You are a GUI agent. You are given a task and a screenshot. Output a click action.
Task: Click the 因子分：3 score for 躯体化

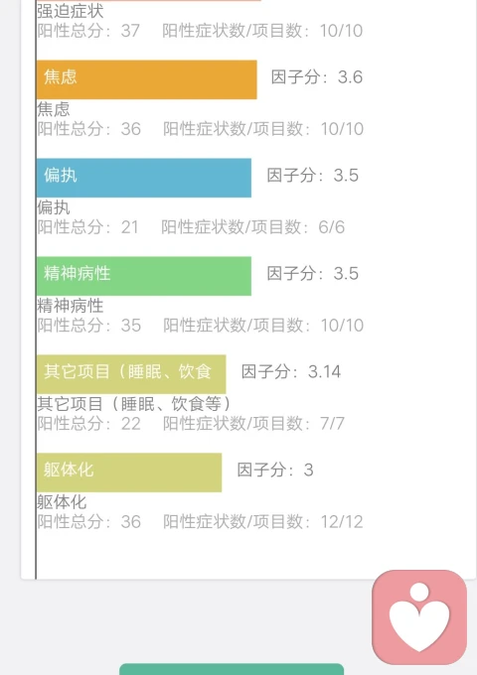pos(275,471)
